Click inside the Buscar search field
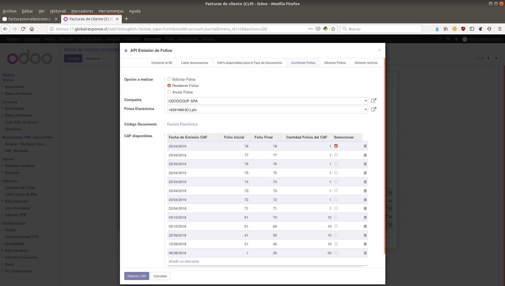The width and height of the screenshot is (505, 286). point(380,29)
